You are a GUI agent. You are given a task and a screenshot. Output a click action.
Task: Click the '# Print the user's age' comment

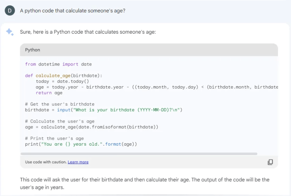(55, 138)
